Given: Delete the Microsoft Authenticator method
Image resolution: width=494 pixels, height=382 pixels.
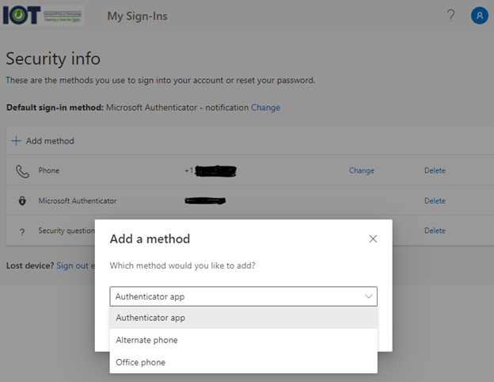Looking at the screenshot, I should [435, 201].
